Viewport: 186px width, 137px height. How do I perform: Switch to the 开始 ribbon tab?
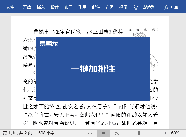point(27,7)
